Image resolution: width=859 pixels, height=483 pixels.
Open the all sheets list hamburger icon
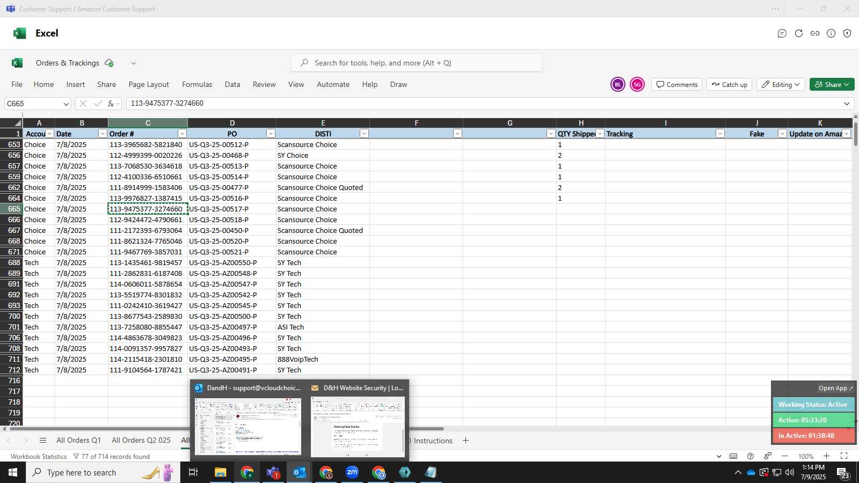[x=43, y=441]
